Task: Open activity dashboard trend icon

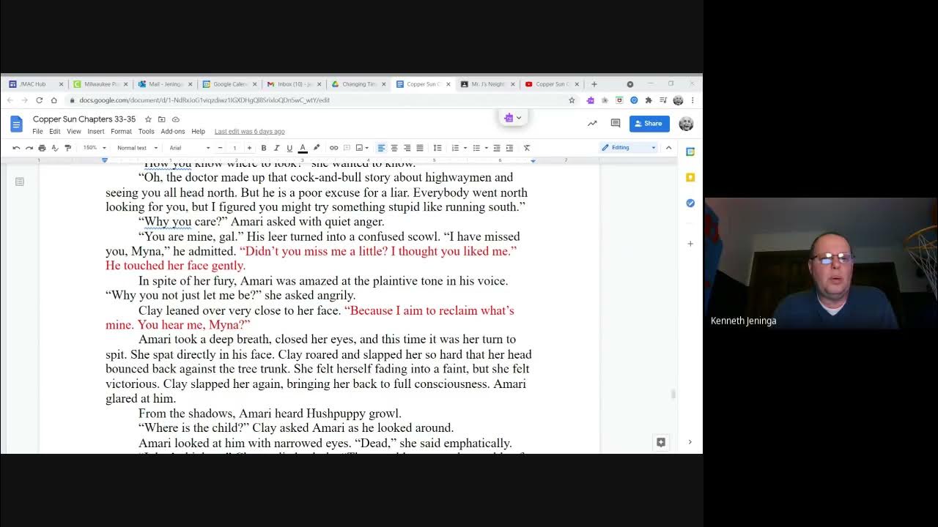Action: (x=592, y=124)
